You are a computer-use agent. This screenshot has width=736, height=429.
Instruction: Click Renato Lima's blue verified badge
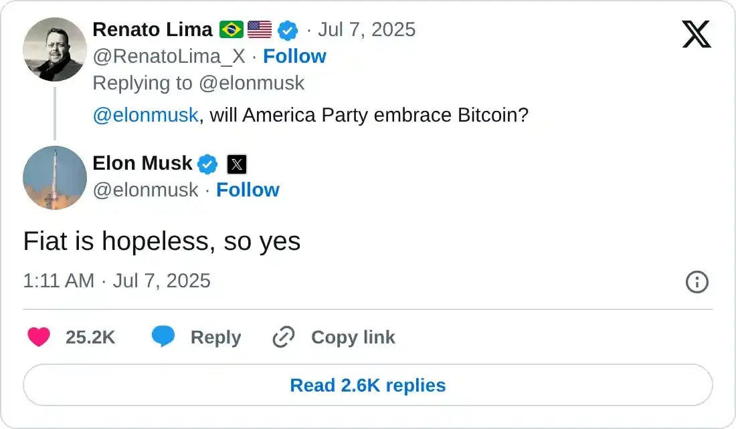point(288,29)
